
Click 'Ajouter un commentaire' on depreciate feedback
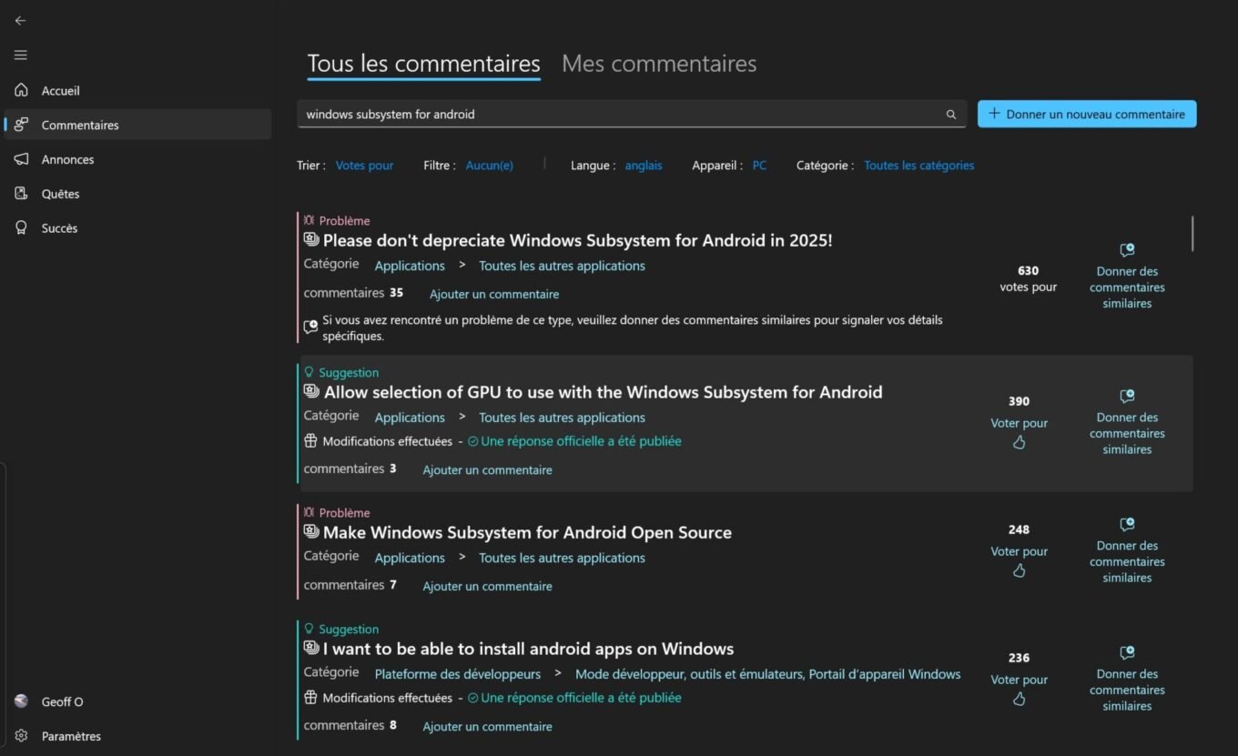(x=494, y=295)
